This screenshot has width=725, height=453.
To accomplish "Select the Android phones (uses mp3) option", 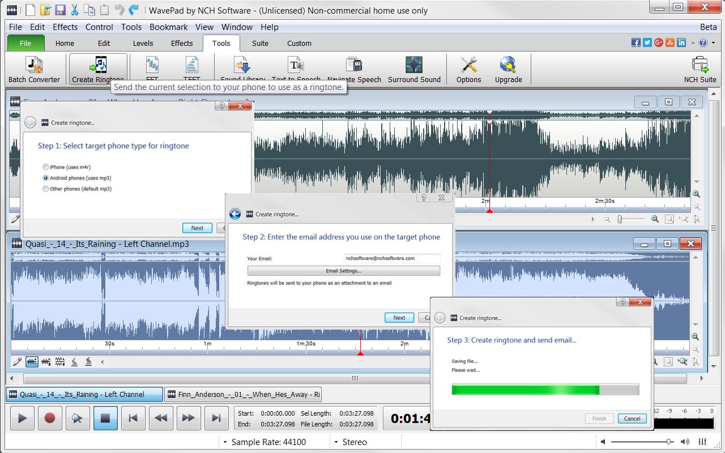I will (x=46, y=178).
